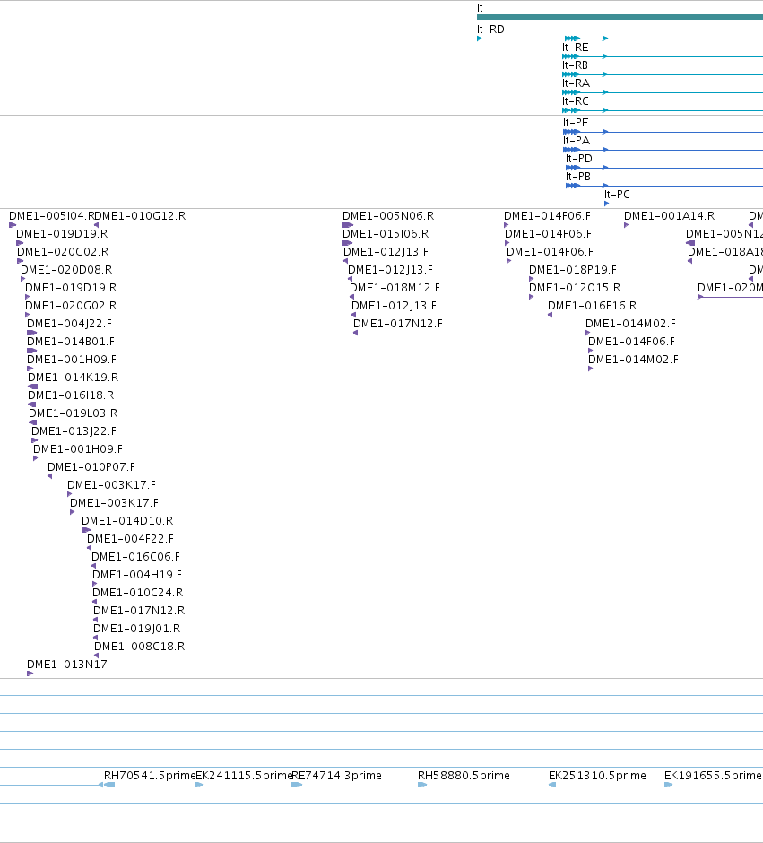Select feature DME1-010G12.R
The image size is (763, 843).
click(140, 216)
